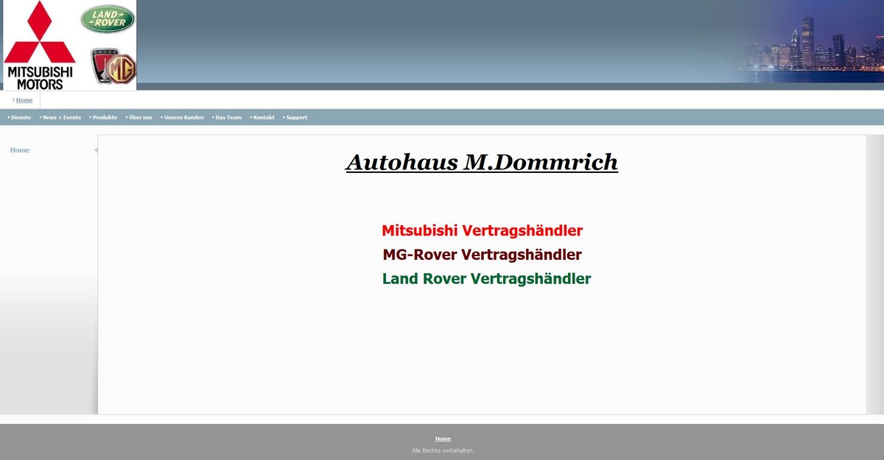Select Über uns in the navigation bar
Screen dimensions: 884x460
141,118
